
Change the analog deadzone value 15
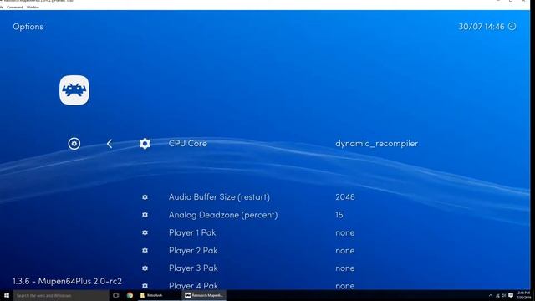[339, 215]
